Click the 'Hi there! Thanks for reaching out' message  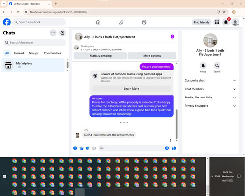(131, 106)
